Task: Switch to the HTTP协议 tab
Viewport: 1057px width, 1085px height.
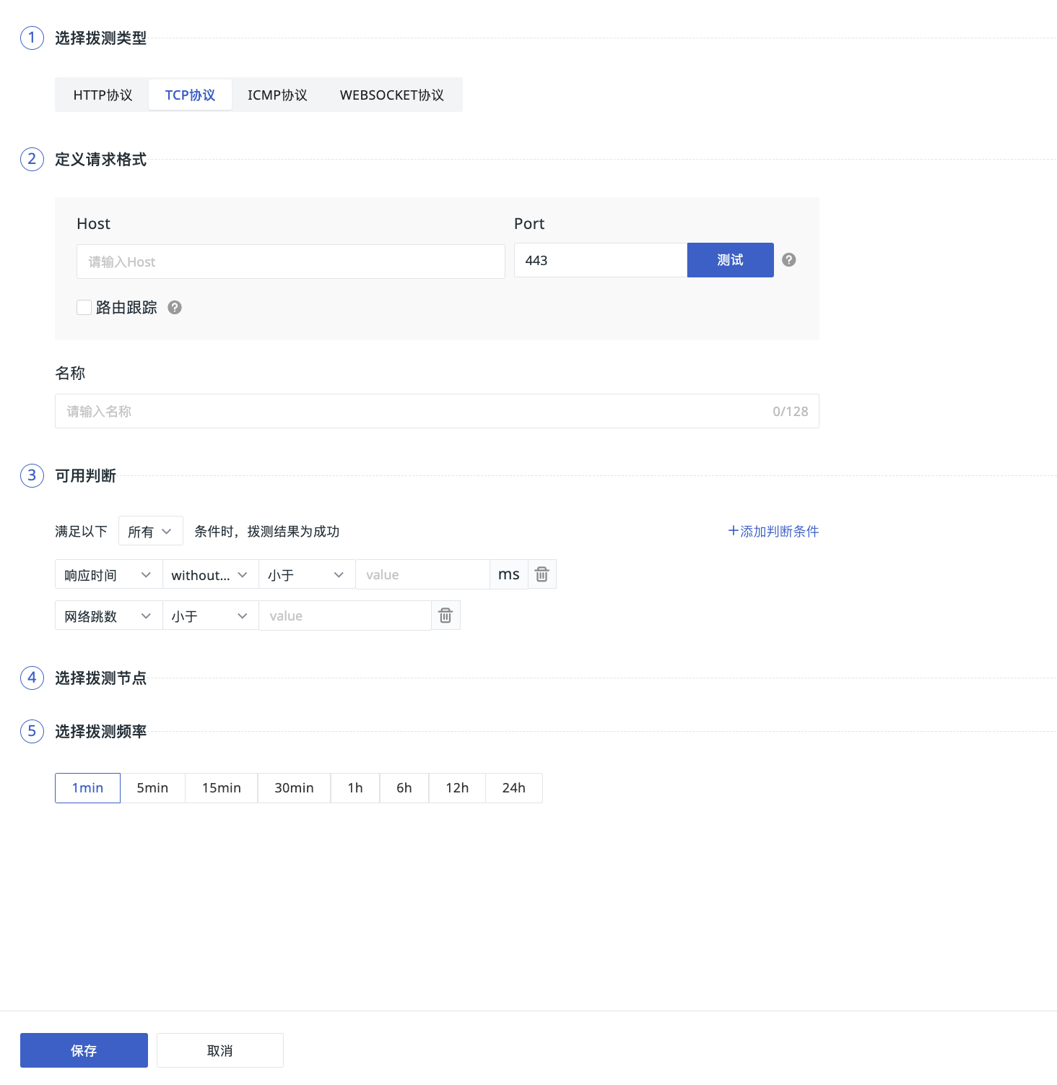Action: [103, 95]
